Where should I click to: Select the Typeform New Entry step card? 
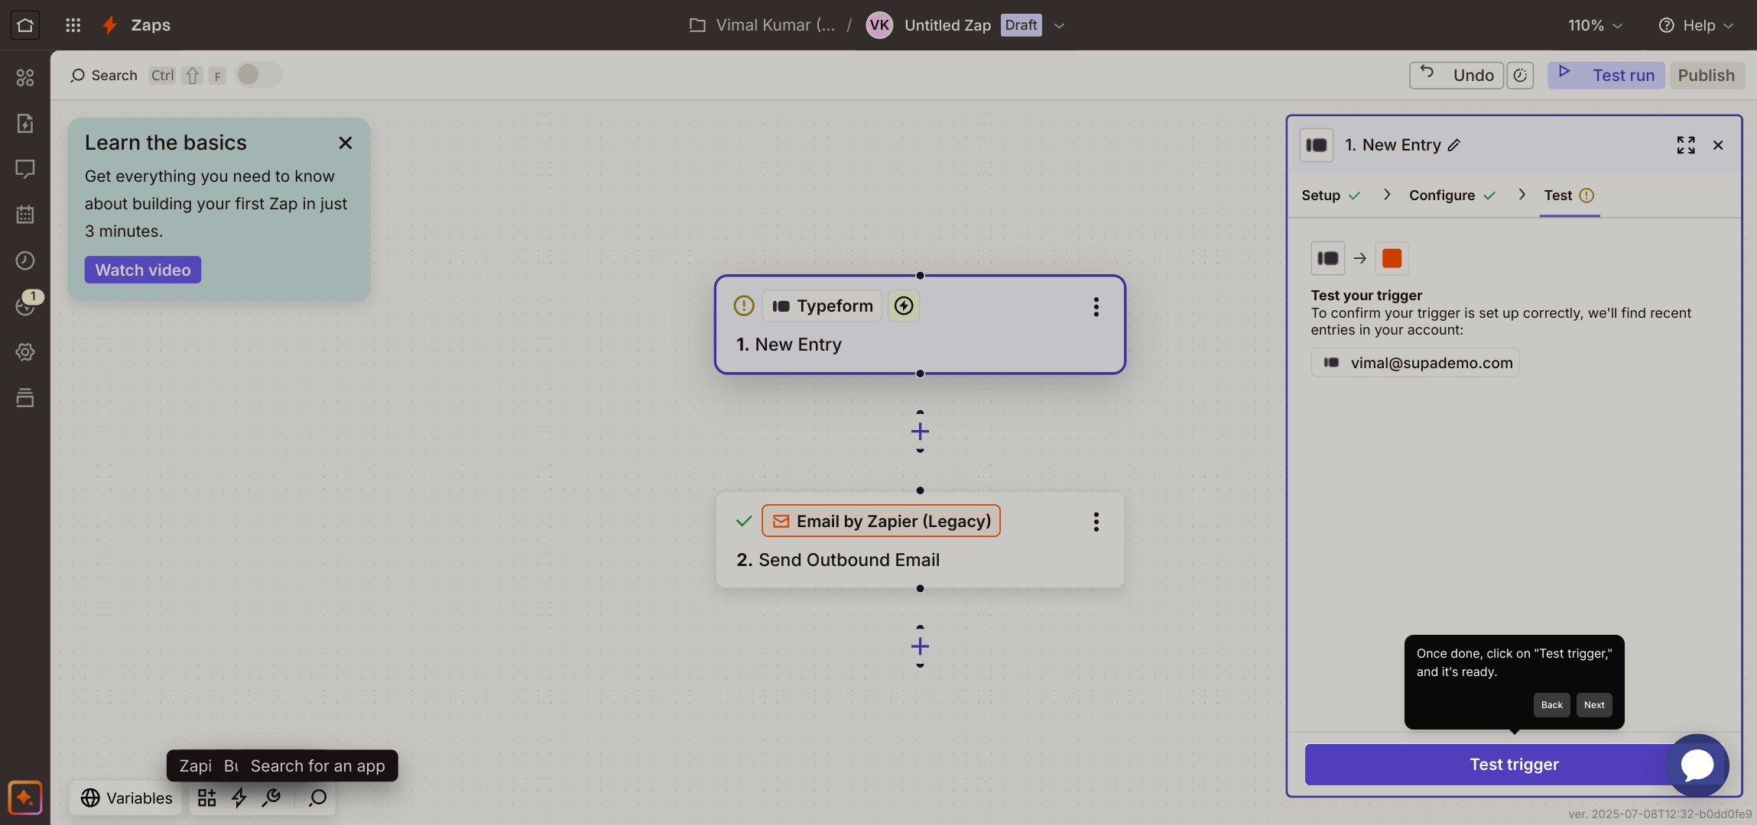click(x=920, y=325)
